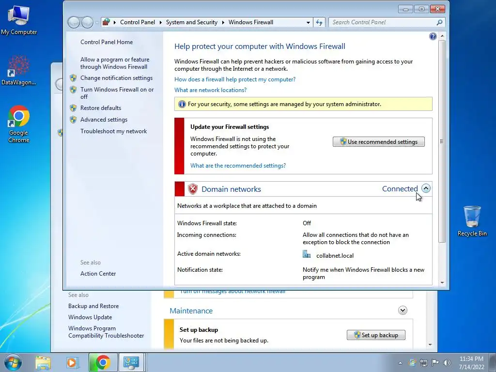Open My Computer desktop icon
496x372 pixels.
pyautogui.click(x=19, y=20)
